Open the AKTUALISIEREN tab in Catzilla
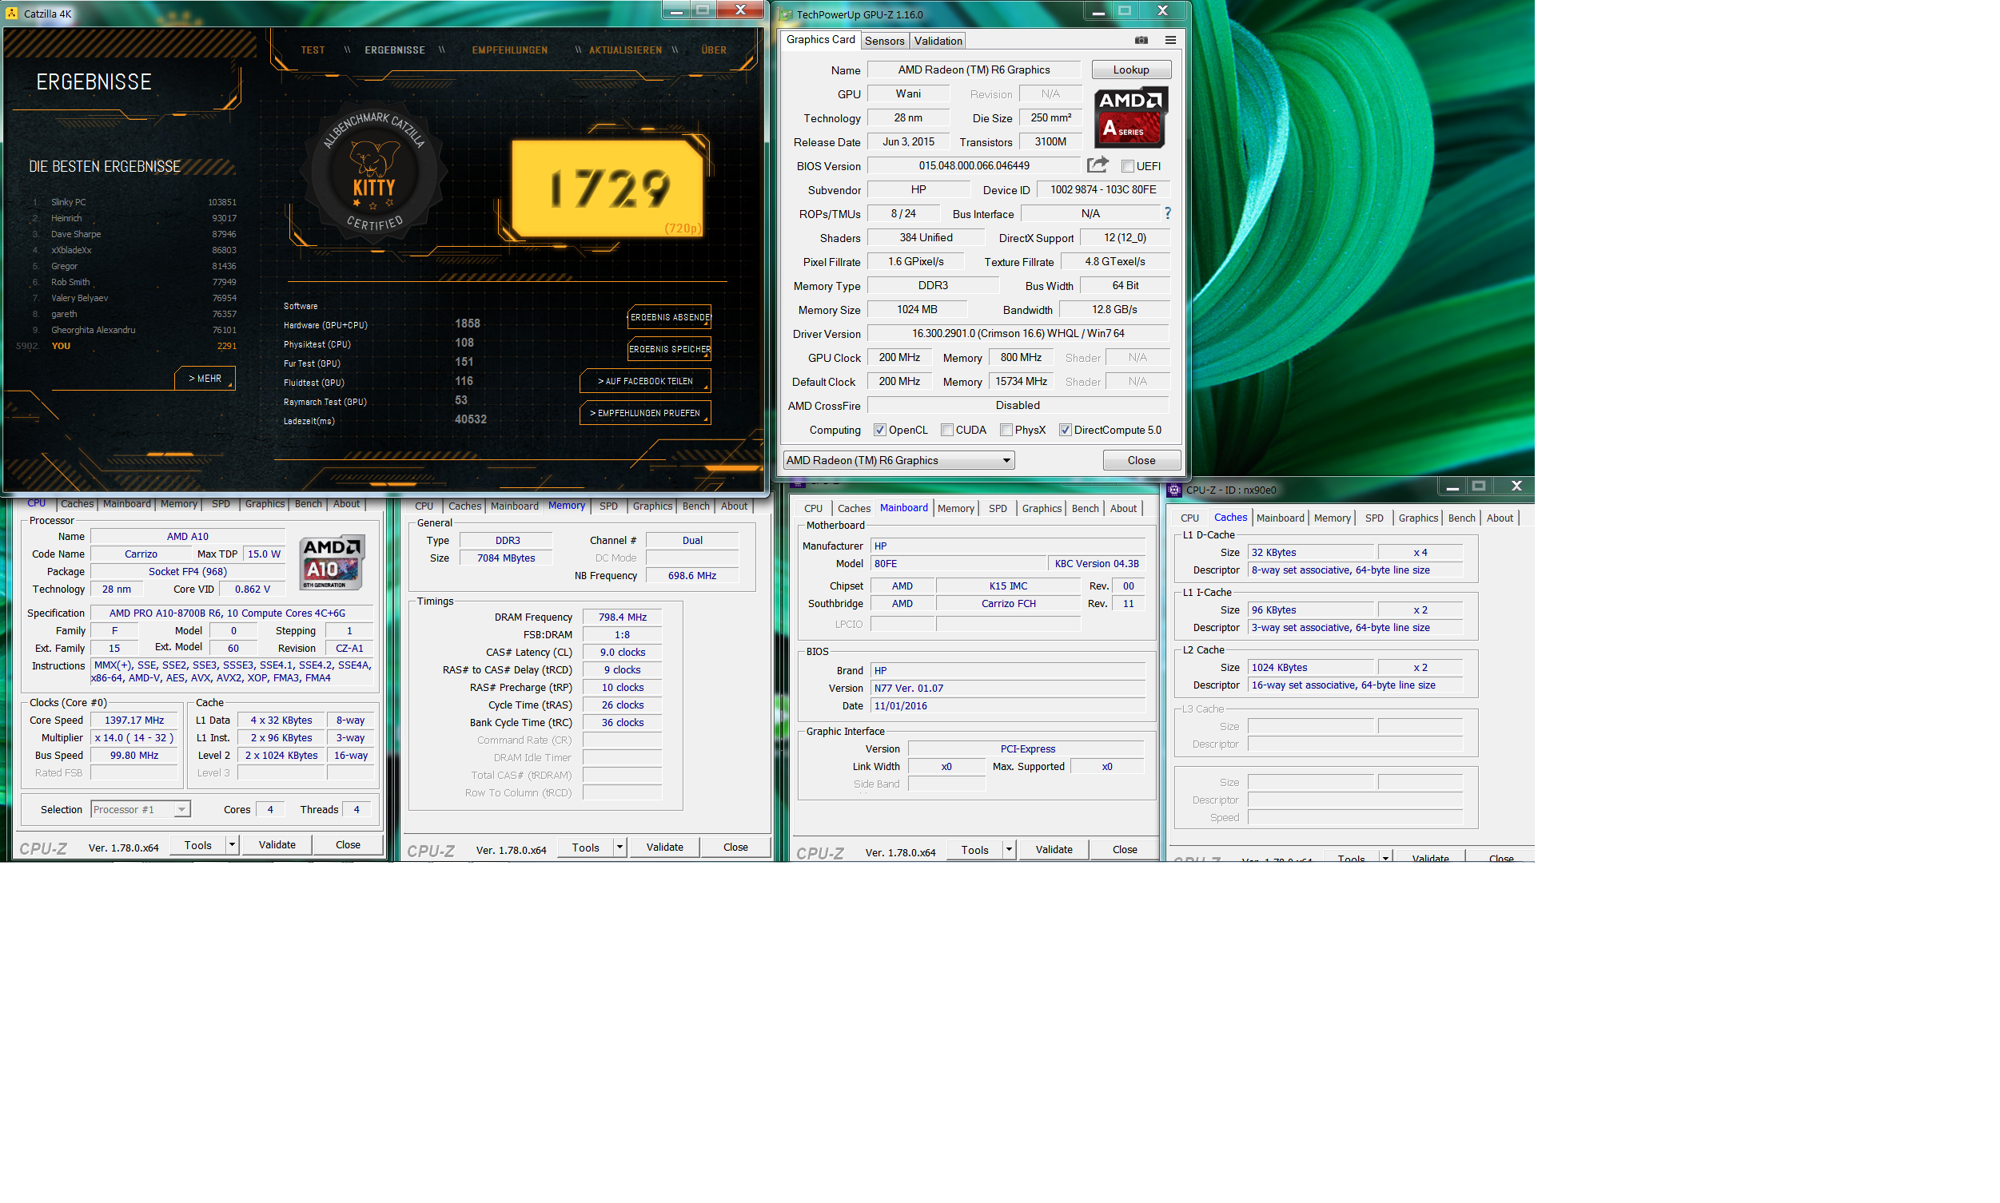This screenshot has width=2000, height=1203. click(624, 50)
